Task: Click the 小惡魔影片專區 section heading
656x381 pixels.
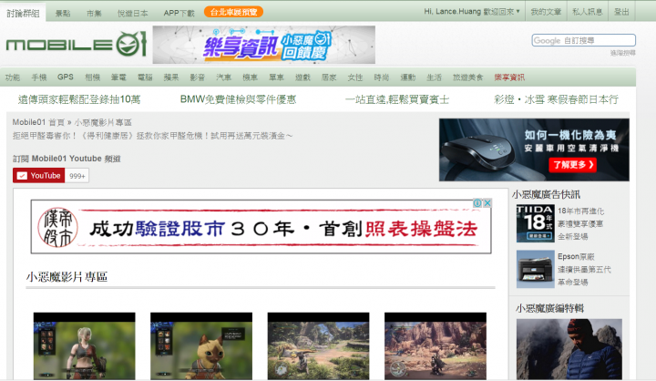Action: pyautogui.click(x=67, y=277)
